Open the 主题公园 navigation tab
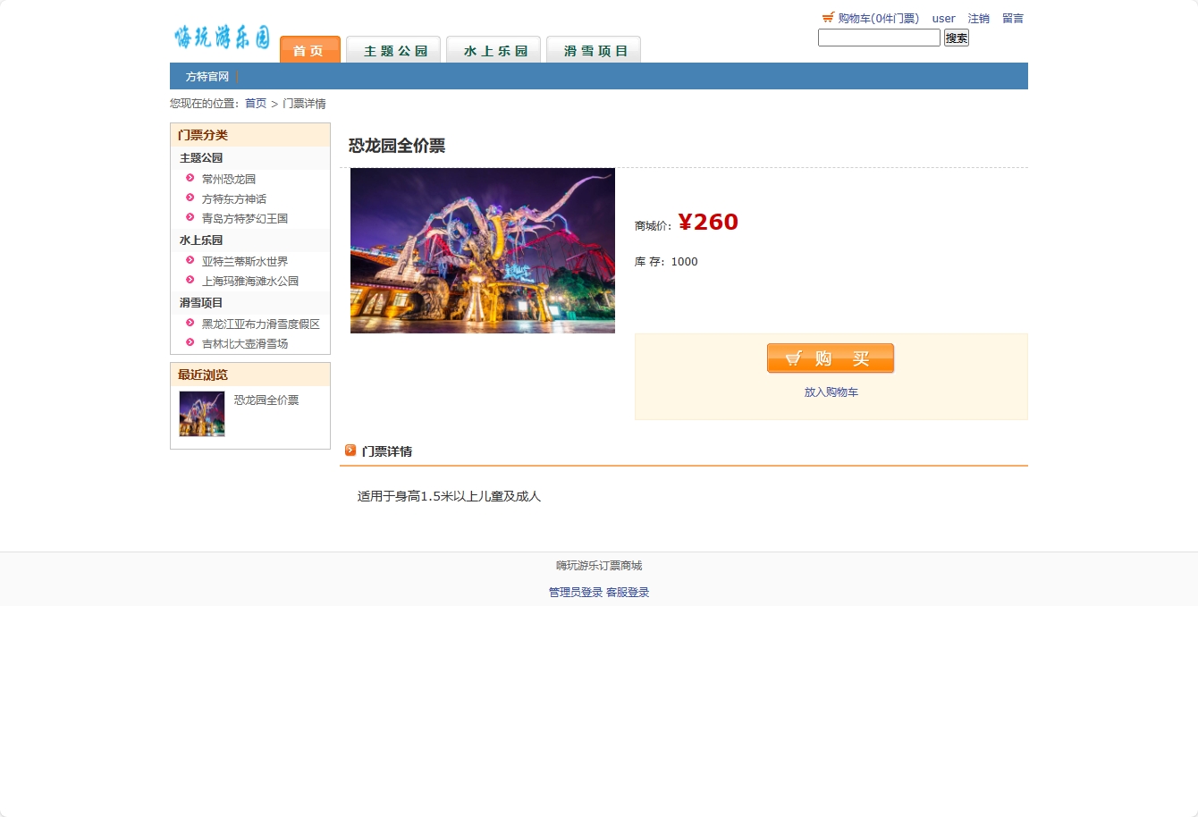 pos(393,49)
